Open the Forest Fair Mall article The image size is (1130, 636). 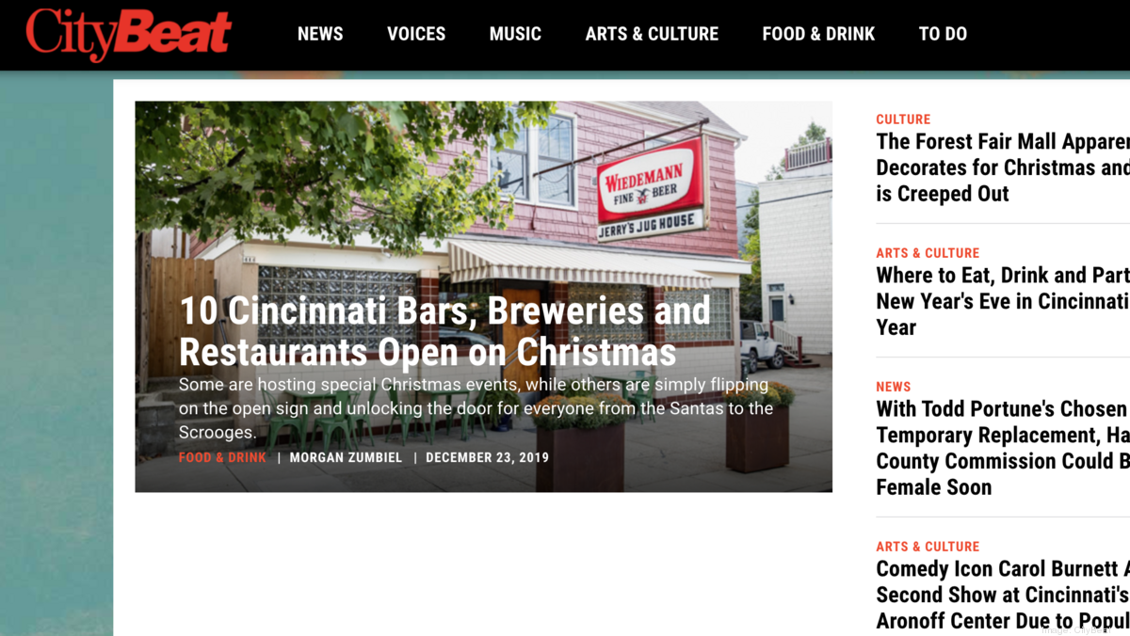click(x=1003, y=167)
